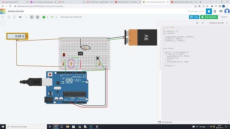Click the Send To button
This screenshot has width=230, height=129.
pos(224,17)
